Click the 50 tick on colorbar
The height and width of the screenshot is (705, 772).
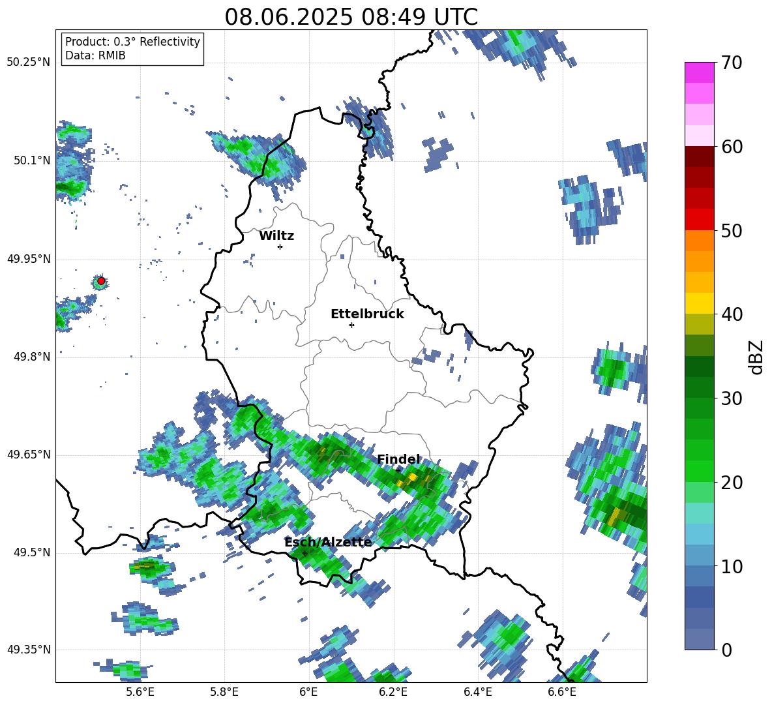click(732, 230)
